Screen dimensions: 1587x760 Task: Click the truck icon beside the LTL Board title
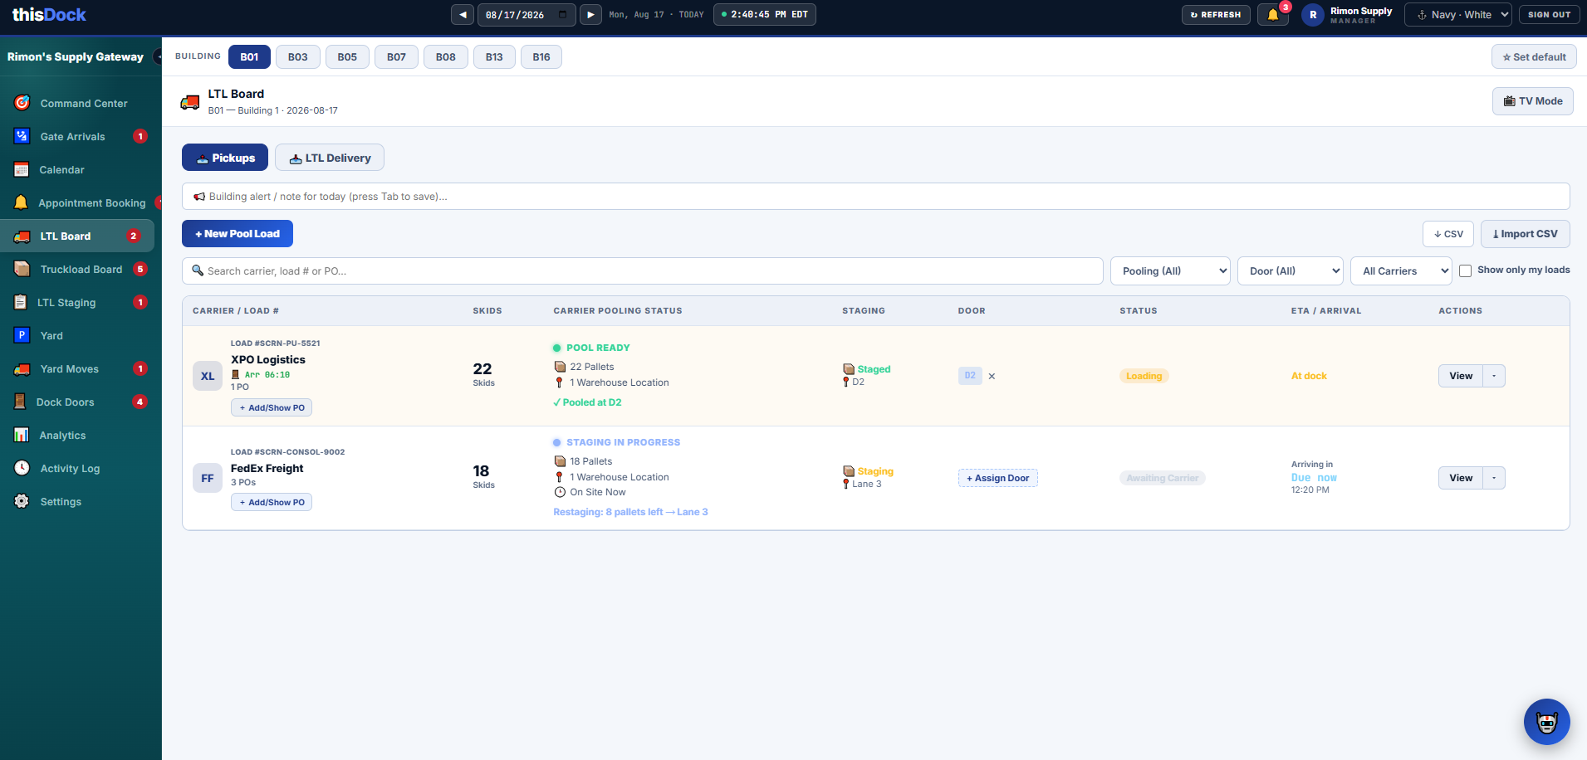point(190,101)
